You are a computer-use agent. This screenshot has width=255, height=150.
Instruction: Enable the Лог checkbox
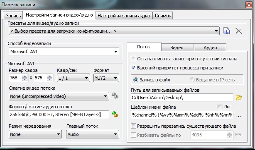coord(220,107)
